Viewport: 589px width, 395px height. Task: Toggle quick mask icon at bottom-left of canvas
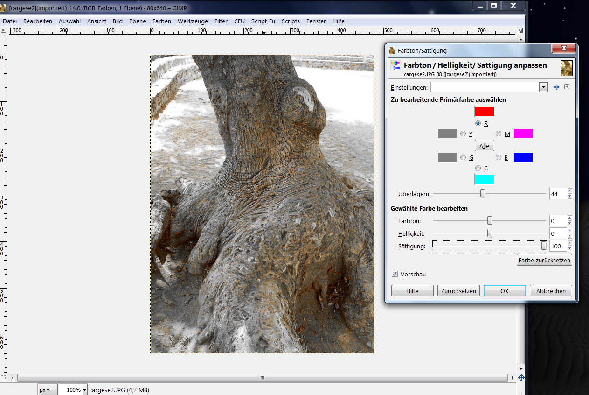pos(4,377)
